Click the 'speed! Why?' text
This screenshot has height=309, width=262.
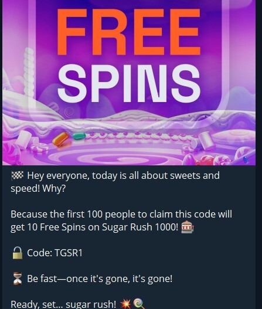(38, 189)
